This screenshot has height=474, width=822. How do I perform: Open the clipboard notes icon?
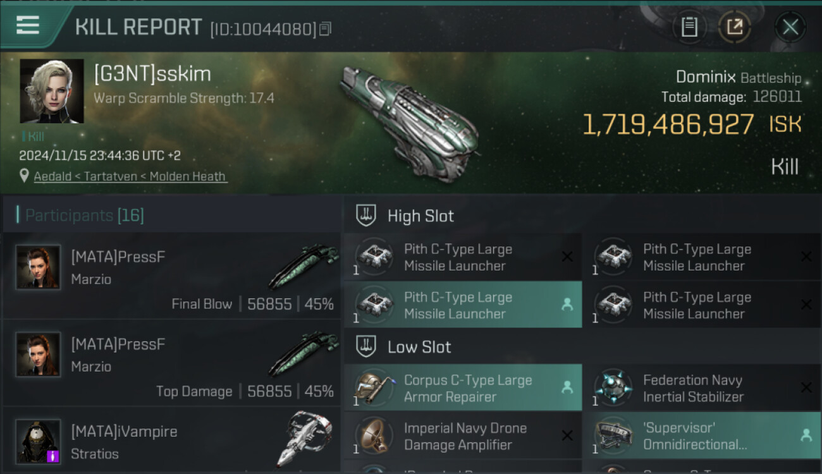click(x=689, y=27)
